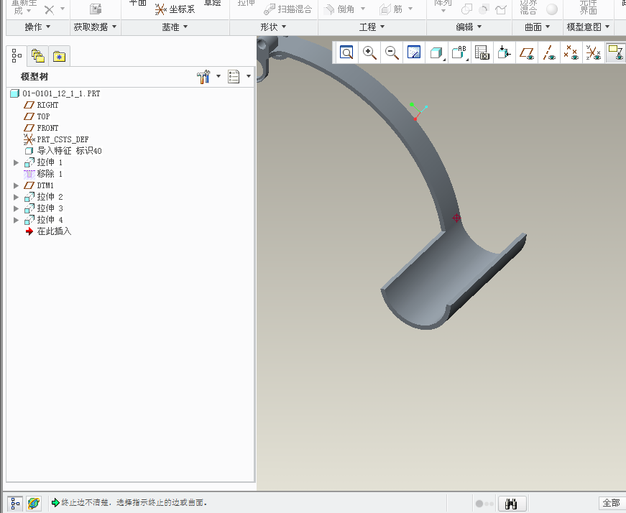The height and width of the screenshot is (513, 626).
Task: Open the 筋 dropdown arrow
Action: coord(410,9)
